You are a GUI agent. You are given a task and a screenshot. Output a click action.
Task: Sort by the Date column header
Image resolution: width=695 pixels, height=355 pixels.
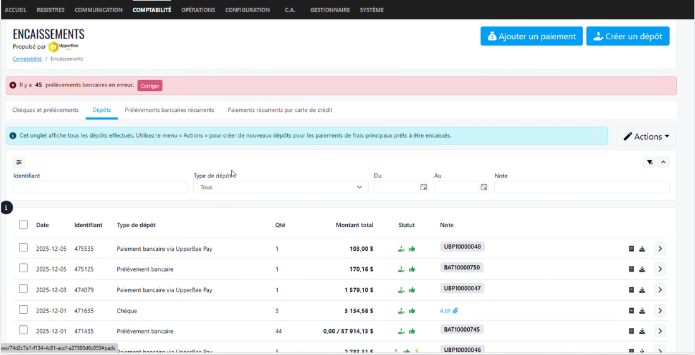pos(42,225)
